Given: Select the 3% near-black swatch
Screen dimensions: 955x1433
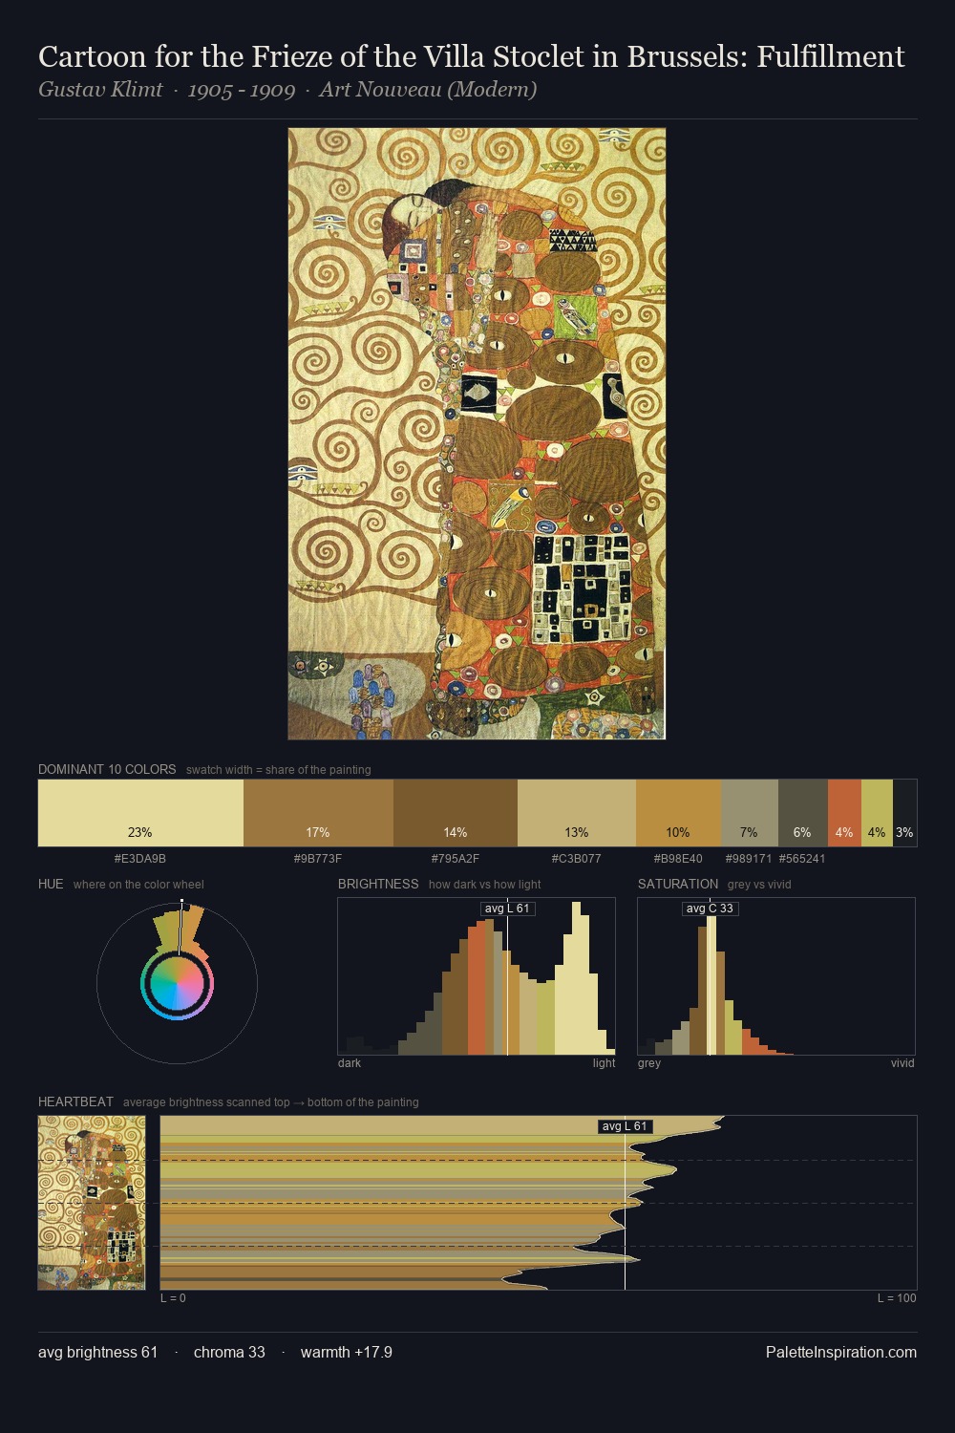Looking at the screenshot, I should point(904,813).
